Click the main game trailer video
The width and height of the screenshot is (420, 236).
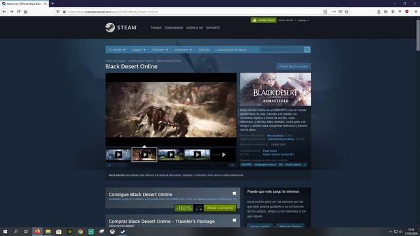[x=171, y=109]
